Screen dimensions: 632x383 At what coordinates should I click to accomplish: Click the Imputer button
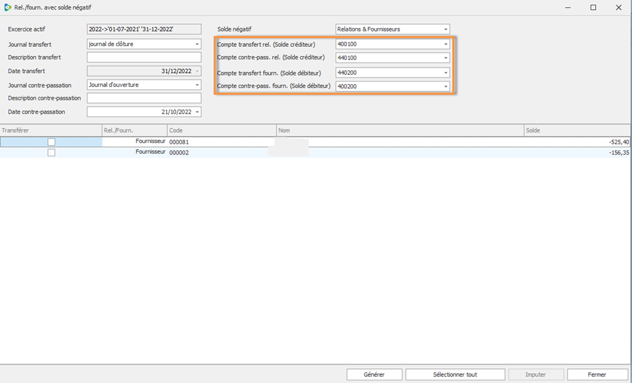tap(536, 374)
